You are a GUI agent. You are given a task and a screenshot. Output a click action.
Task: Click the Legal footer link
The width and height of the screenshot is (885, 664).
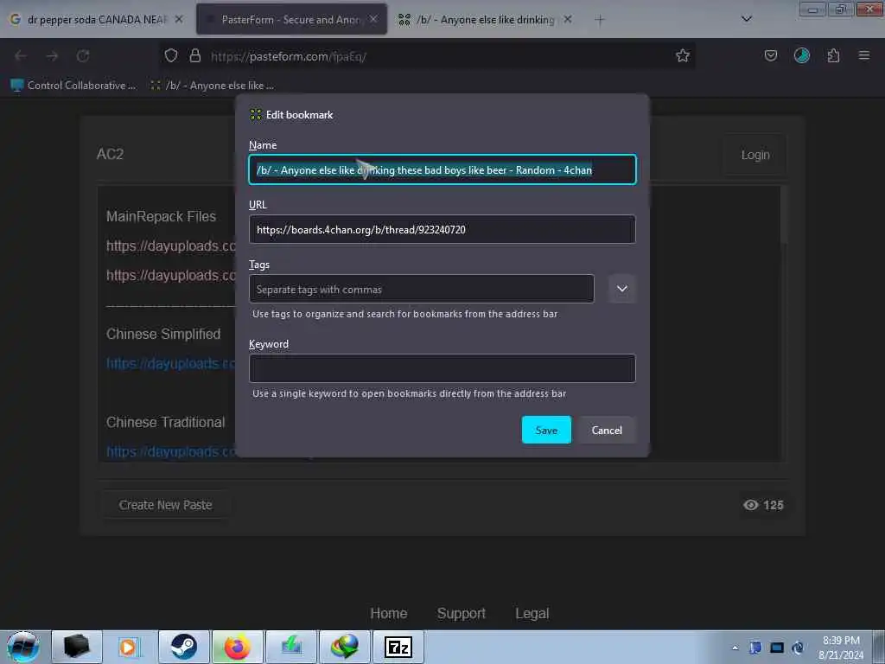532,613
